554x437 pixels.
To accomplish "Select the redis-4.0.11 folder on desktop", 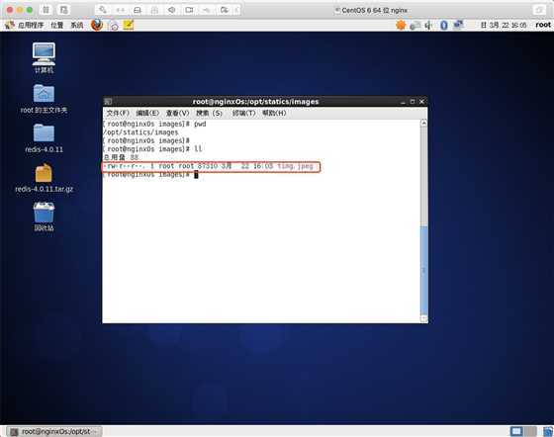I will (44, 138).
